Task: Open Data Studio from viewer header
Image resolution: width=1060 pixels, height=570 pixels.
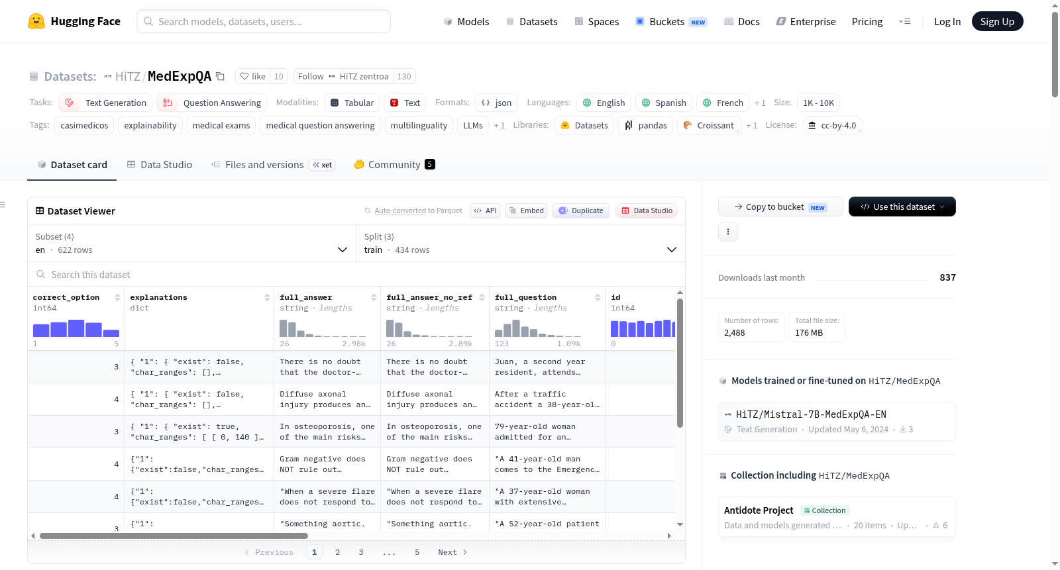Action: point(647,211)
